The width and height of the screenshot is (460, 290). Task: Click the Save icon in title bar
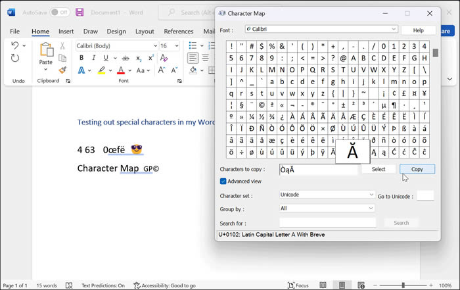(x=80, y=12)
